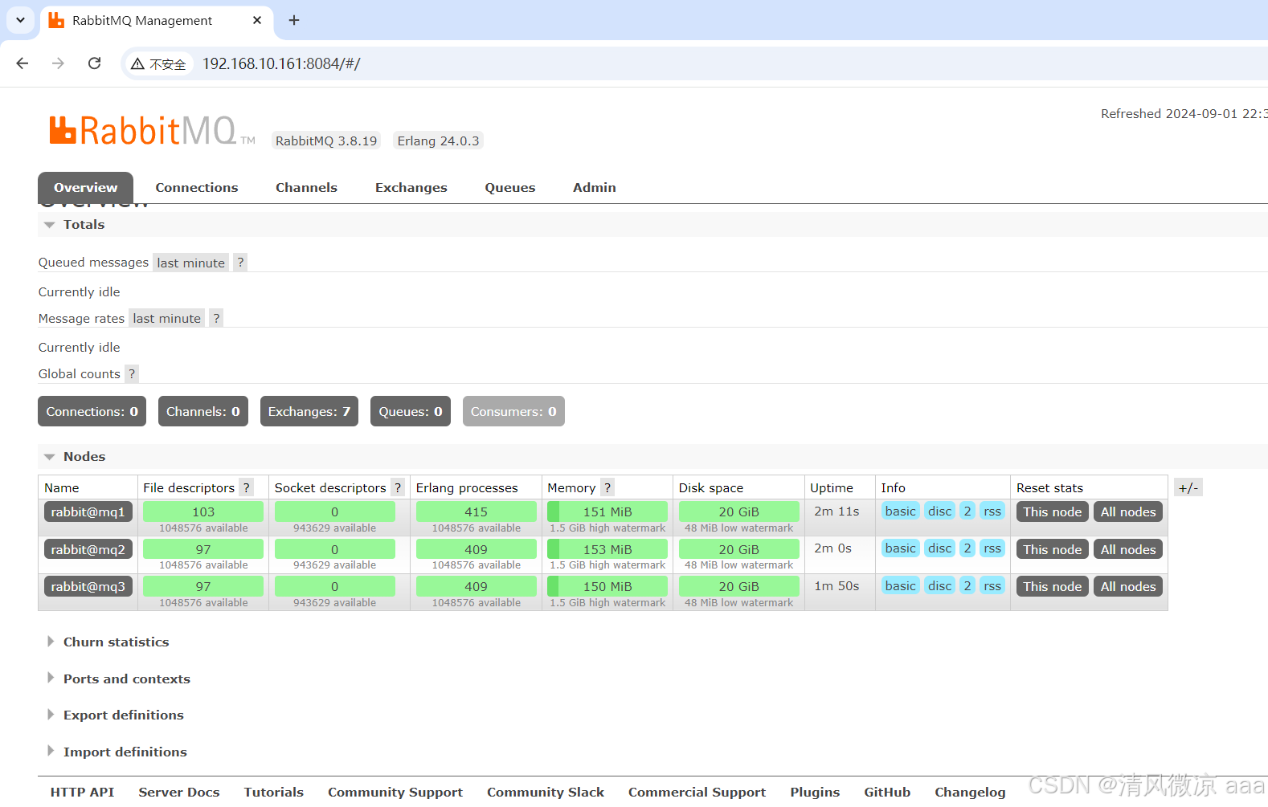This screenshot has height=807, width=1268.
Task: Click the address bar URL
Action: tap(281, 63)
